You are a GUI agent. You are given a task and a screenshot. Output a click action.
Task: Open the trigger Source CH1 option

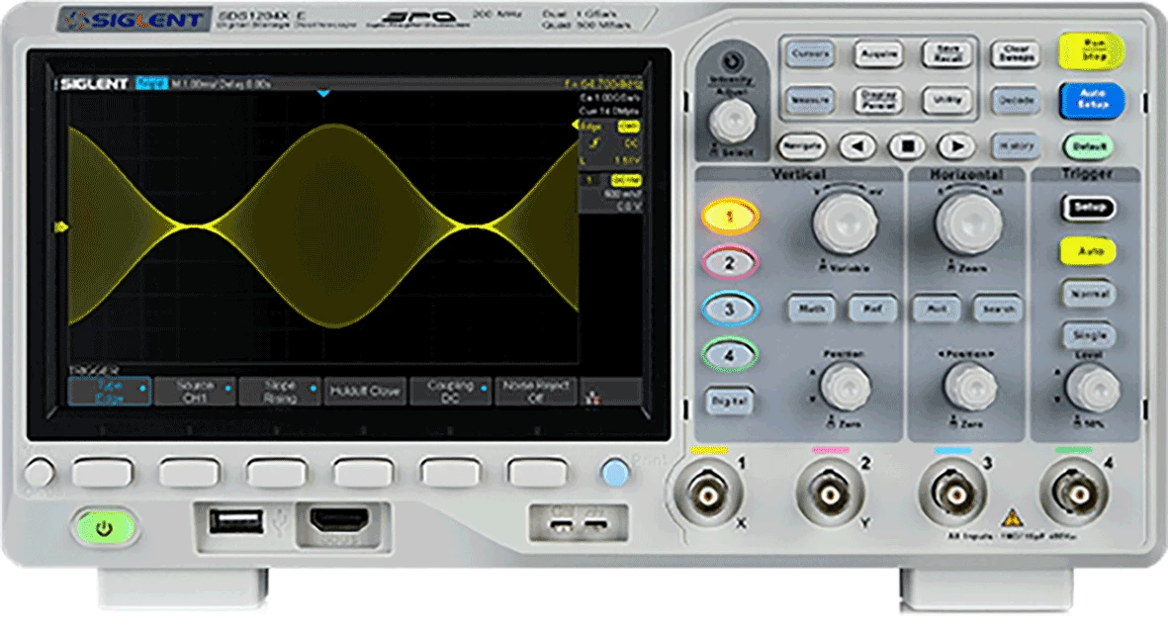click(x=195, y=391)
